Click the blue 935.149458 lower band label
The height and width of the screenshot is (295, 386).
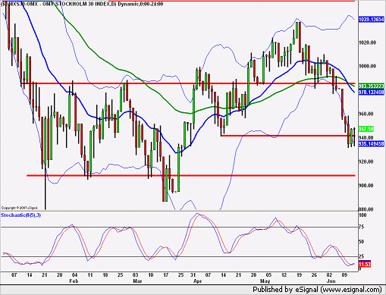(372, 143)
